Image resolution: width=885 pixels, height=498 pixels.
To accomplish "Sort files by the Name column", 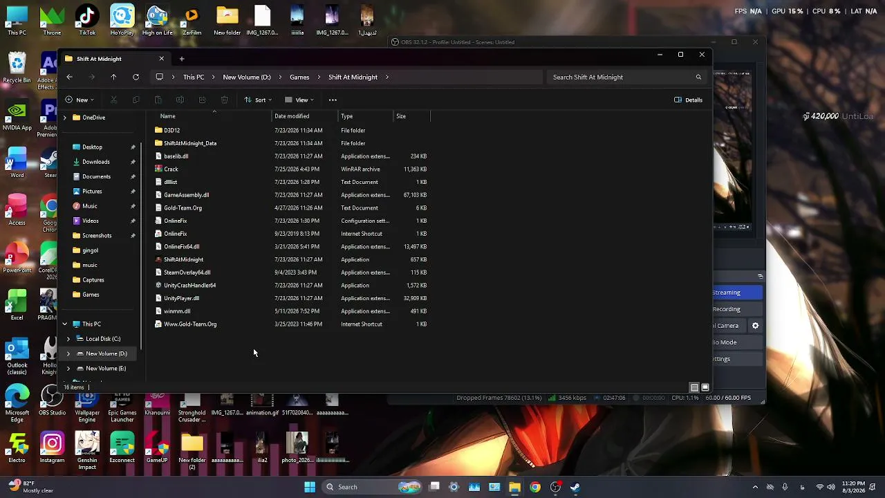I will [168, 116].
